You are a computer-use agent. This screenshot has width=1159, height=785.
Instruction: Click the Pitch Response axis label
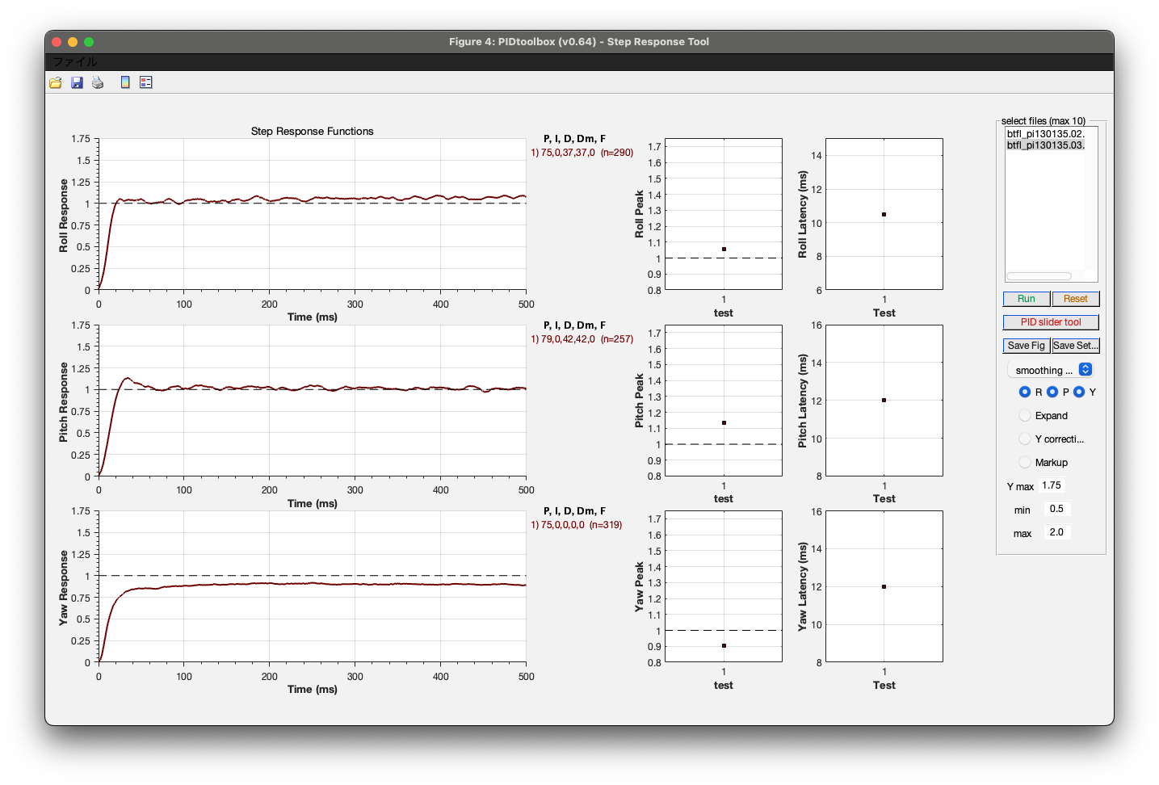click(64, 401)
